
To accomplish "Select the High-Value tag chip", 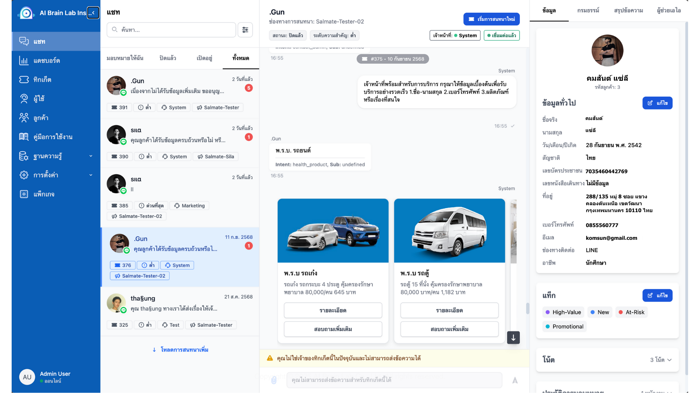I will coord(563,312).
